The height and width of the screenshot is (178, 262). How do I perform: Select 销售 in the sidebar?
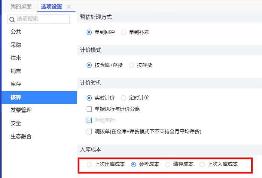click(x=16, y=71)
